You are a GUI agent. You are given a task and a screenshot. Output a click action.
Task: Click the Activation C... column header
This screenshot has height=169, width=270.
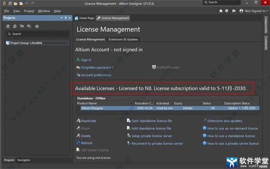pos(144,103)
